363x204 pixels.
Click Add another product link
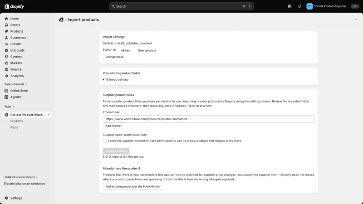113,126
